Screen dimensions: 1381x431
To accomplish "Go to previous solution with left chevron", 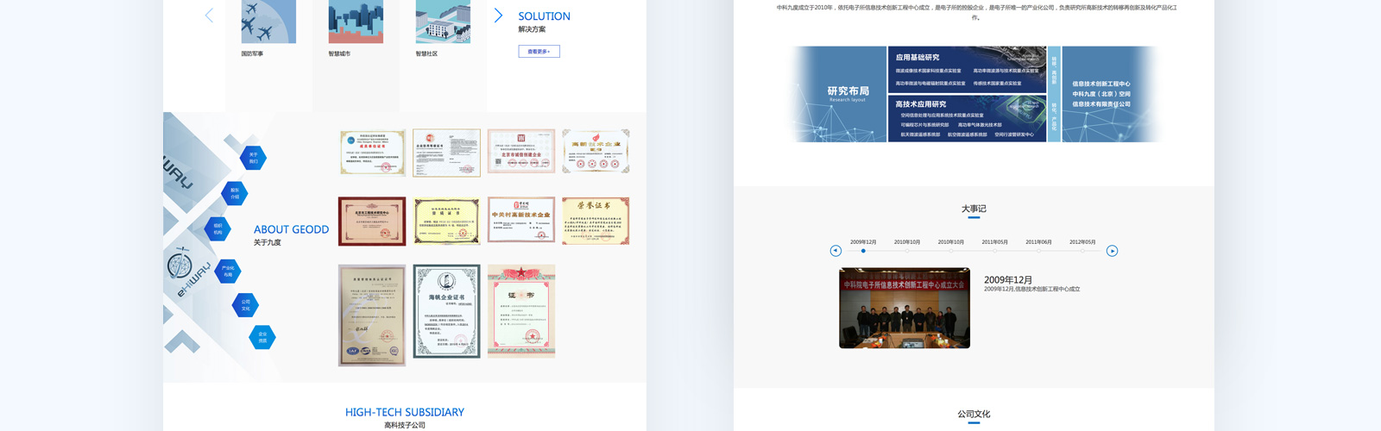I will click(209, 16).
